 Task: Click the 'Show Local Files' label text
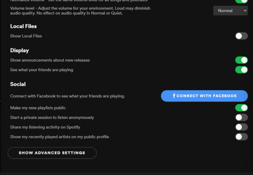point(26,36)
